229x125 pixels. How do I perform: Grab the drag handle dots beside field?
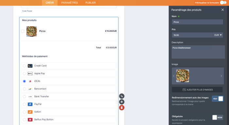pos(117,102)
